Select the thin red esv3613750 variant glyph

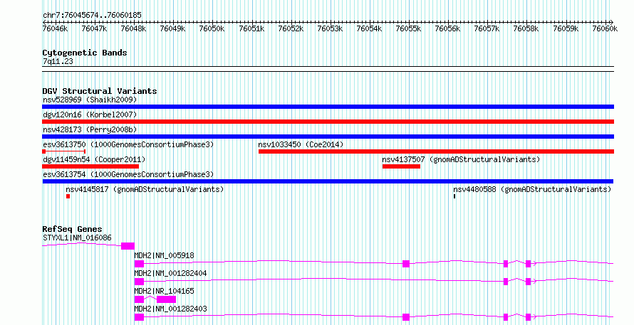click(63, 151)
